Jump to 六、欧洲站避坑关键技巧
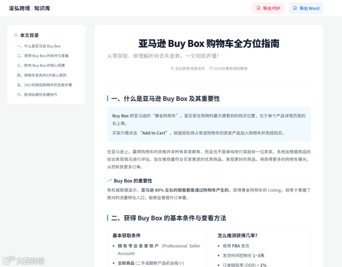The width and height of the screenshot is (342, 267). (x=37, y=94)
